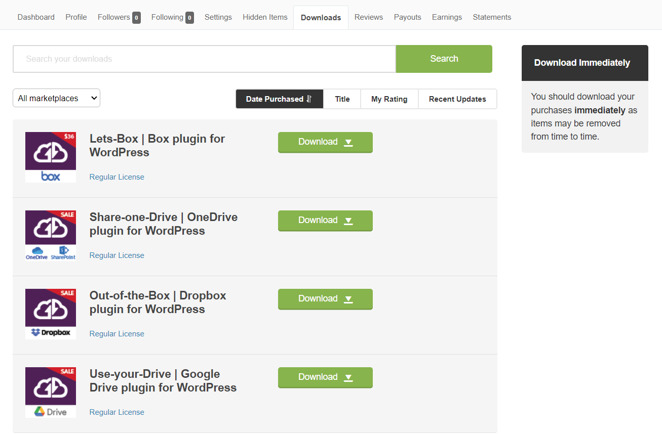662x435 pixels.
Task: Sort downloads by My Rating
Action: (x=389, y=99)
